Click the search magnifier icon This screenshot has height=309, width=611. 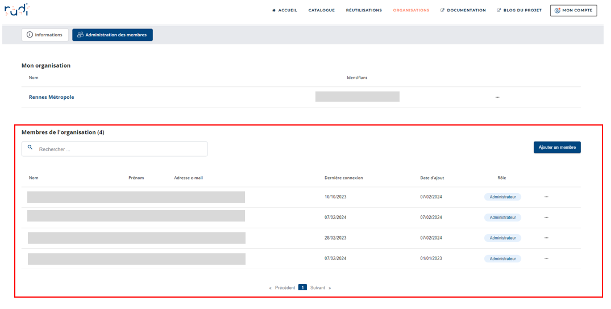30,148
